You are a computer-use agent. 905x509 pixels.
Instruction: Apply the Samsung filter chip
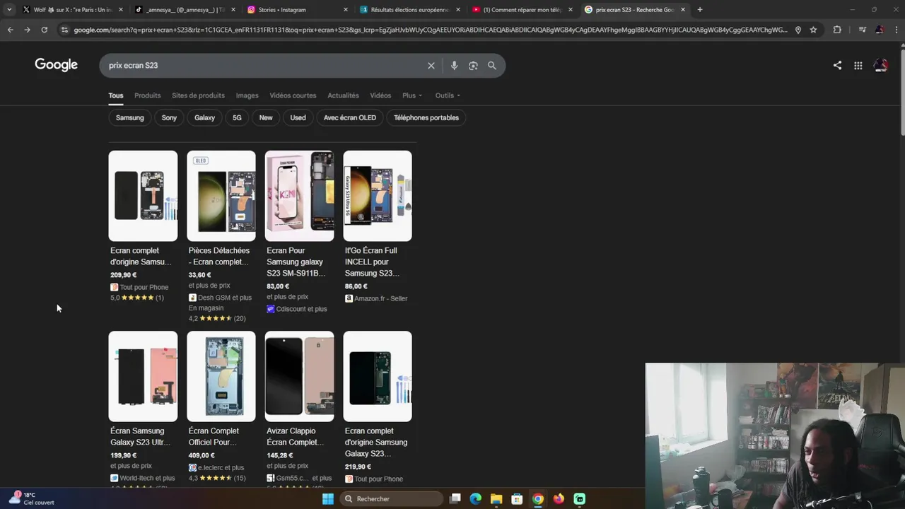[129, 118]
